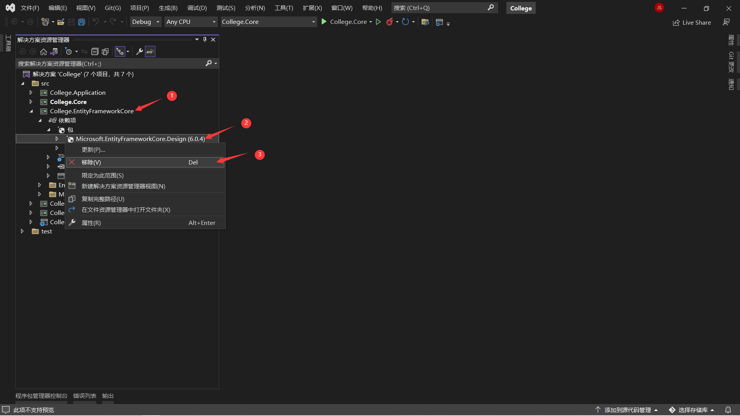Screen dimensions: 740x416
Task: Click the Hot Reload flame icon
Action: (x=390, y=22)
